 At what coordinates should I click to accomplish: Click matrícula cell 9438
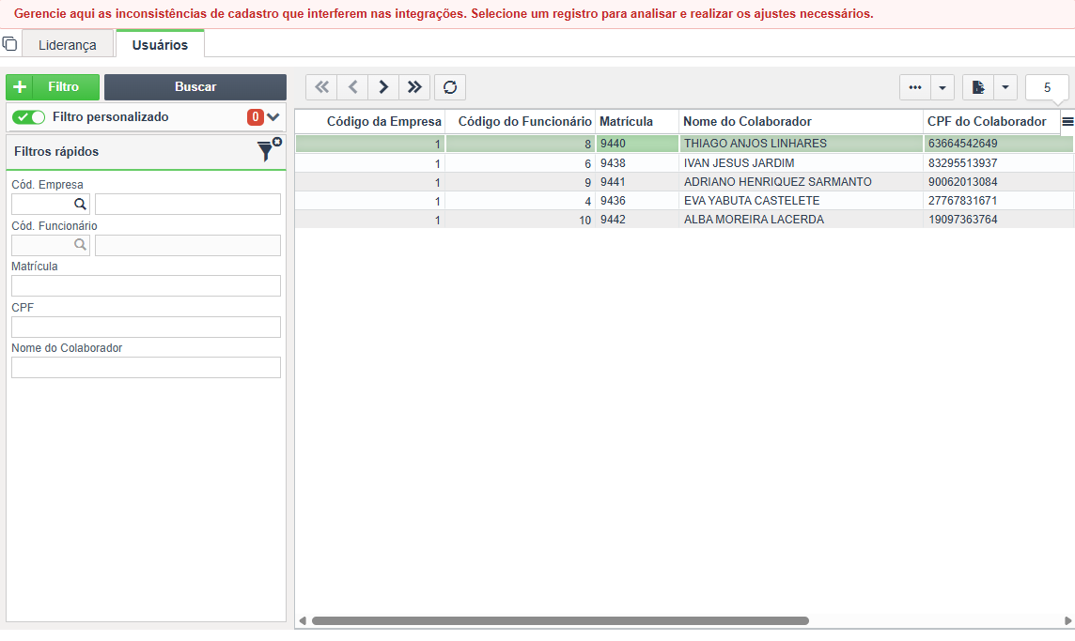coord(637,163)
